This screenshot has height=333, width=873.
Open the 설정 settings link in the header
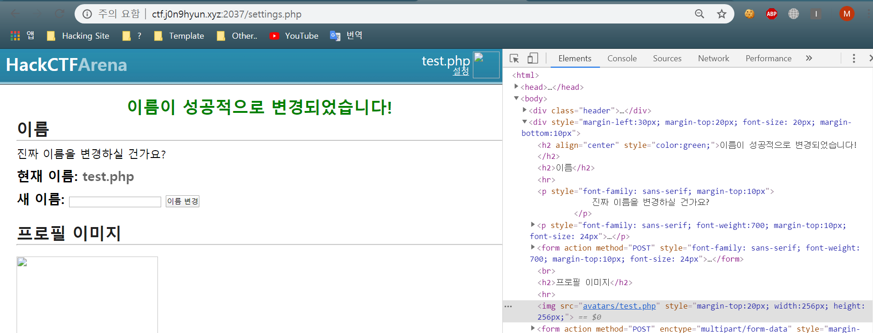coord(461,71)
